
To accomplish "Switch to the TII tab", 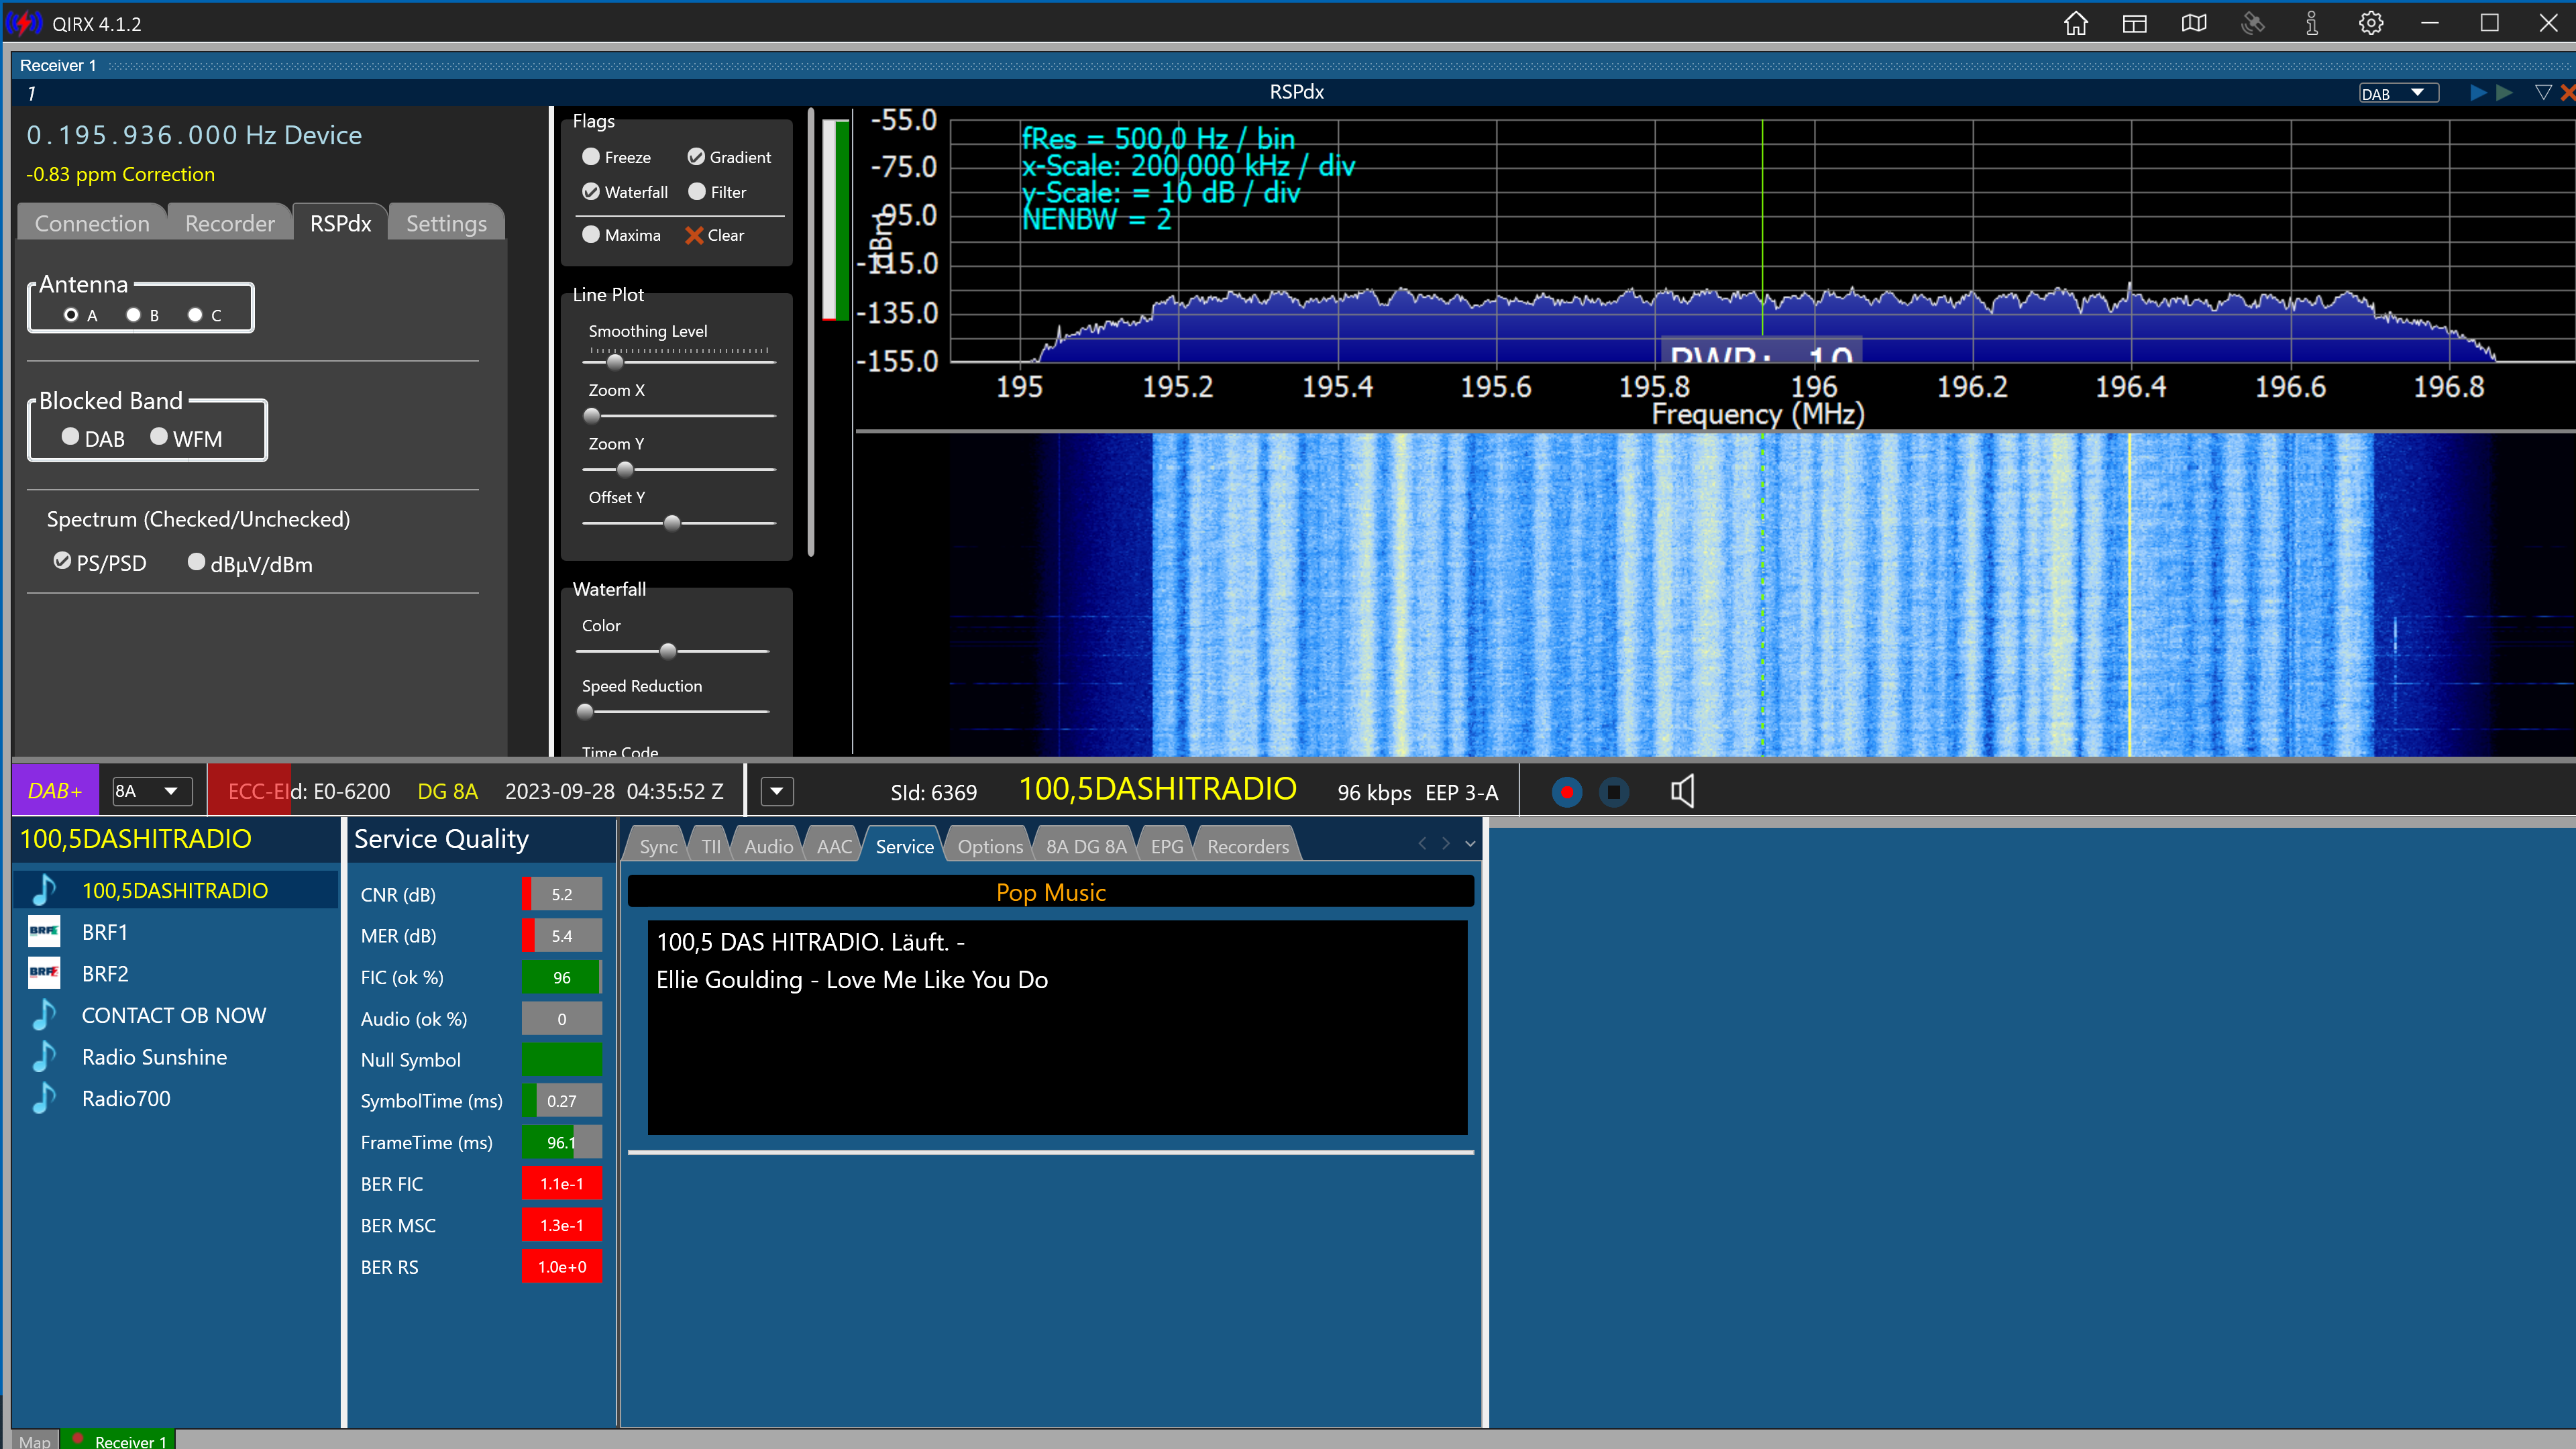I will [711, 846].
